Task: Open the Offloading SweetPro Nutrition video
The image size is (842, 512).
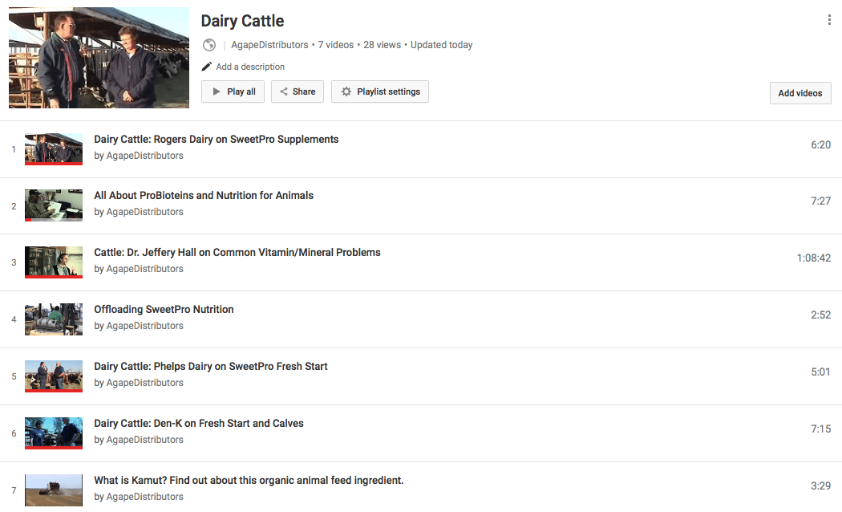Action: 164,310
